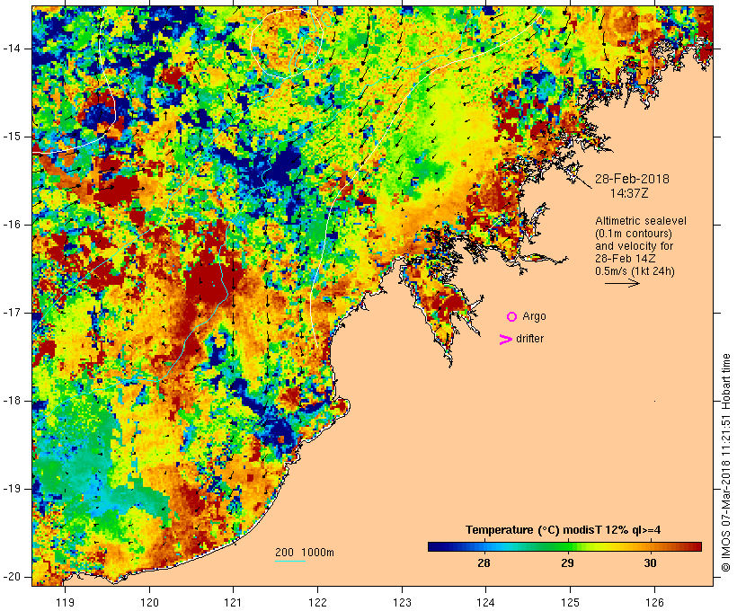
Task: Click the latitude label -20
Action: point(12,577)
